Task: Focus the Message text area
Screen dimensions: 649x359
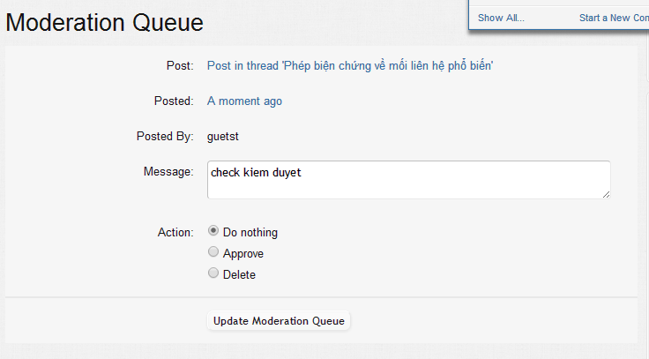Action: (408, 180)
